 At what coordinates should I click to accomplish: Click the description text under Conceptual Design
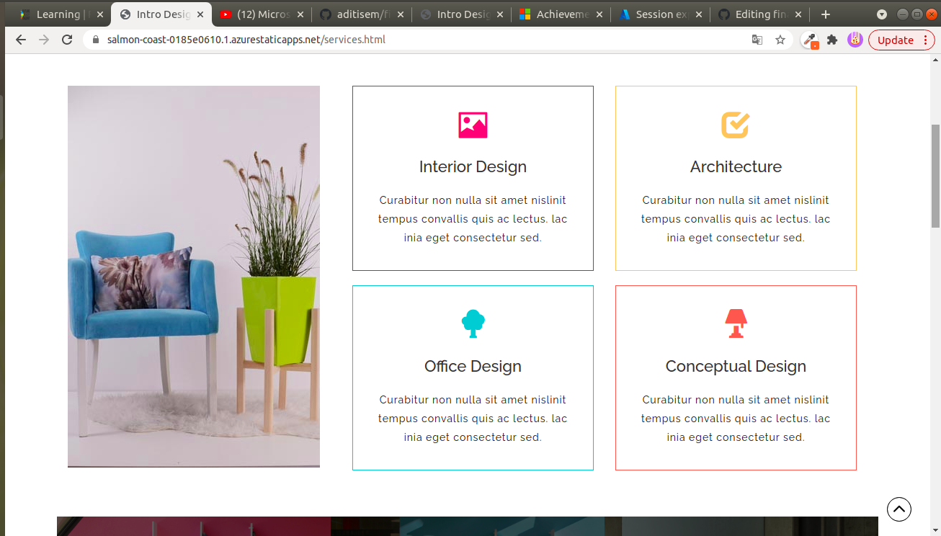[x=736, y=419]
